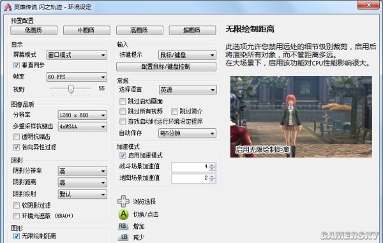Increase 地图场景加速值 with up arrow
383x243 pixels.
coord(213,176)
